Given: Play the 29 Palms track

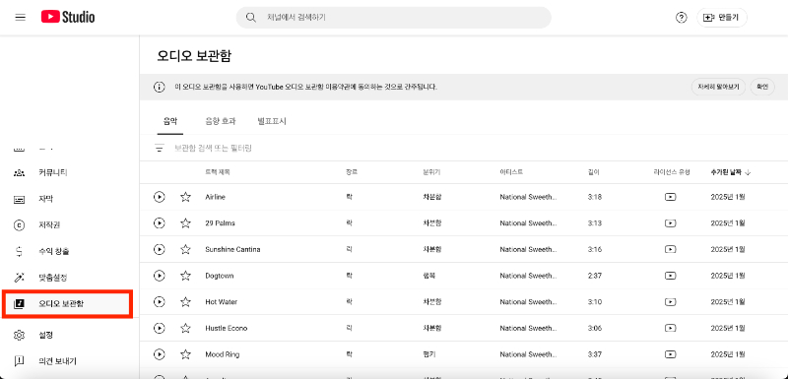Looking at the screenshot, I should tap(160, 222).
